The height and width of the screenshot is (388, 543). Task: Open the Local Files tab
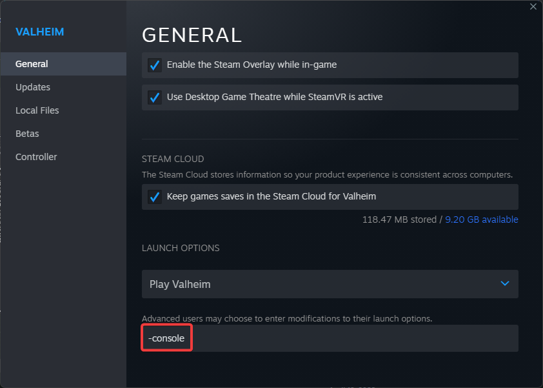point(37,110)
